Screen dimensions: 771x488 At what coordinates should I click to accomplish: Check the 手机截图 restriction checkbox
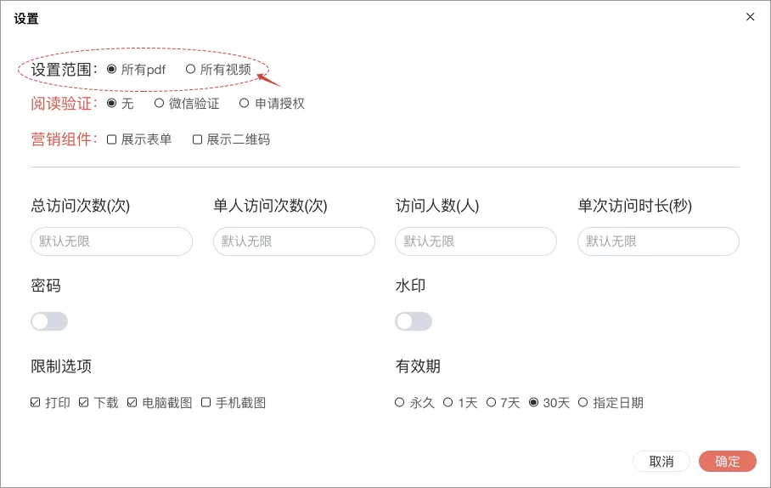click(205, 403)
